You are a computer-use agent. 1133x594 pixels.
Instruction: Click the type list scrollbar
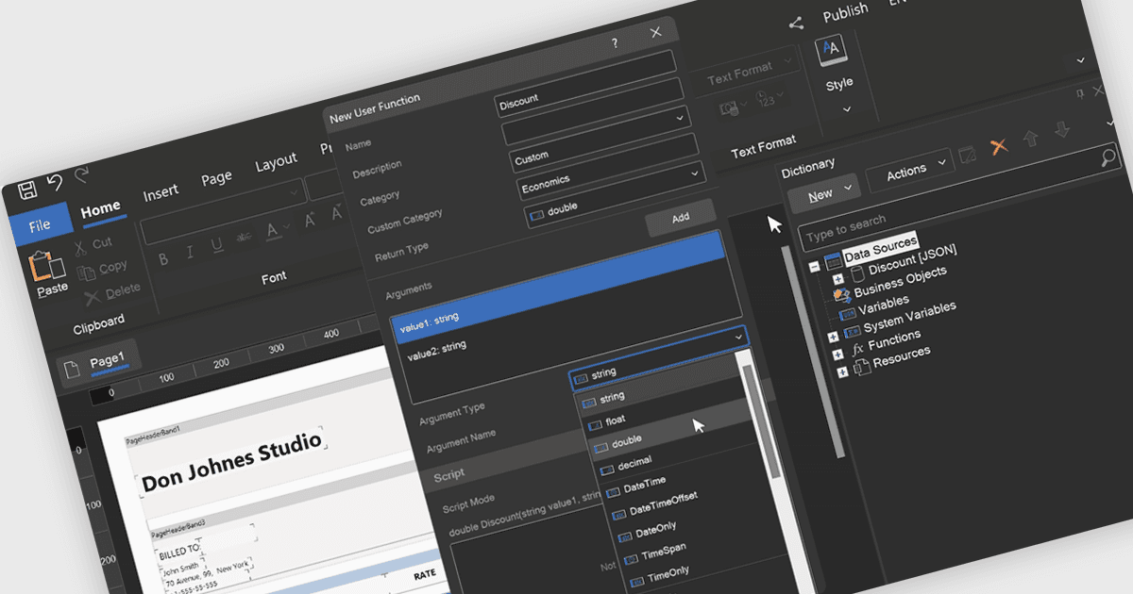pyautogui.click(x=760, y=421)
